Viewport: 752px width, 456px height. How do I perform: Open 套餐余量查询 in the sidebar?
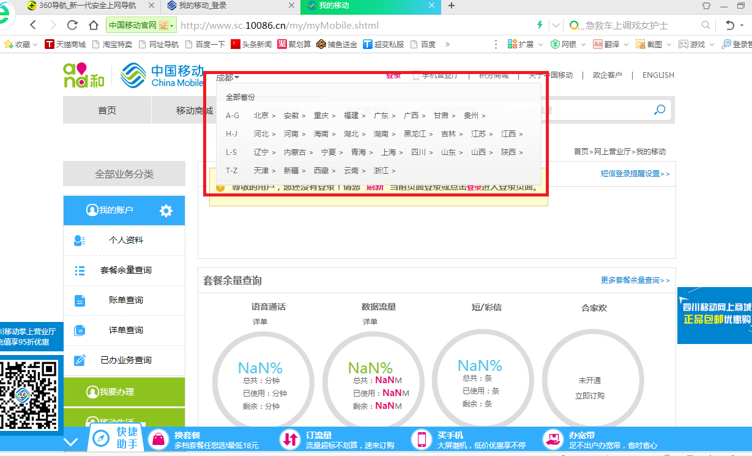[124, 271]
